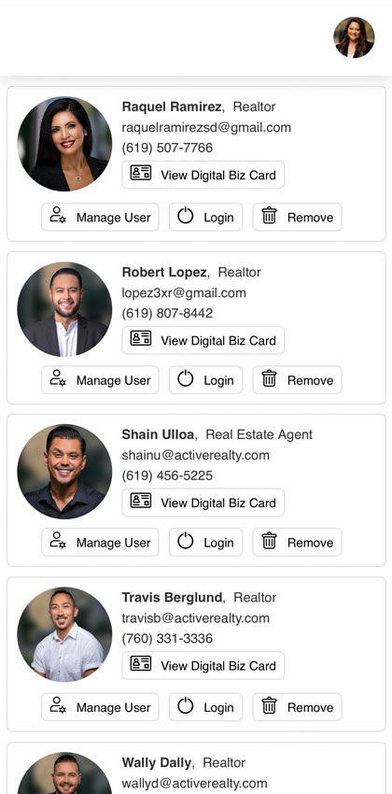Select Raquel Ramirez's profile photo
The width and height of the screenshot is (392, 794).
click(64, 144)
